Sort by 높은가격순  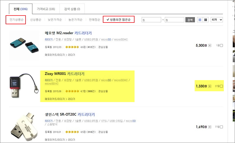[x=75, y=20]
